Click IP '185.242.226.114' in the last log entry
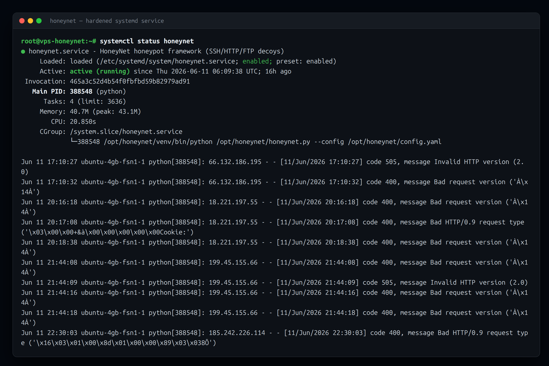 [237, 333]
